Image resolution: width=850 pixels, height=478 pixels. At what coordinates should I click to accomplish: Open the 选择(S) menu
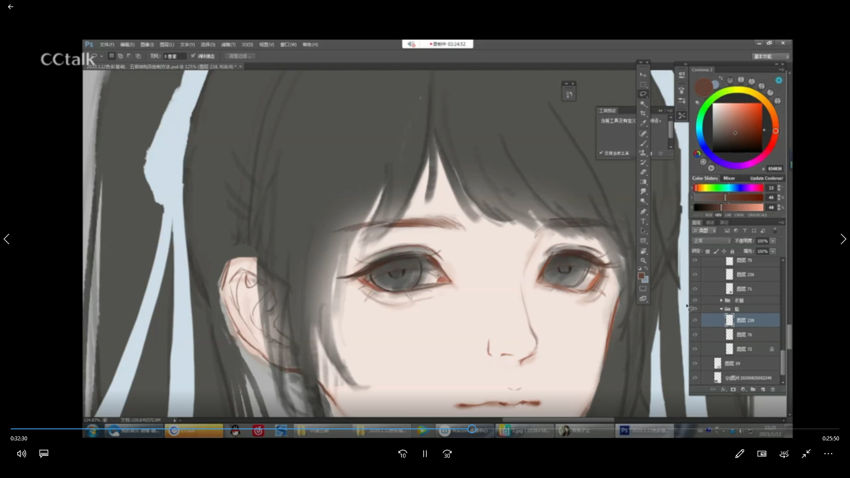(x=208, y=45)
